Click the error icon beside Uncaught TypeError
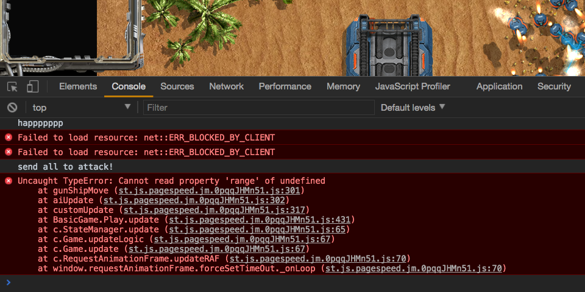Image resolution: width=585 pixels, height=292 pixels. pyautogui.click(x=9, y=181)
